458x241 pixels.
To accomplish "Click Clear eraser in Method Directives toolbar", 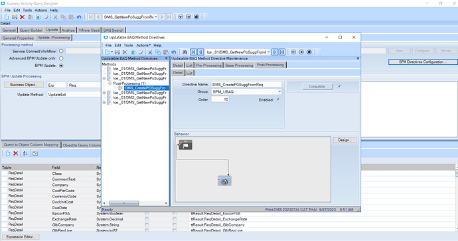I will (141, 52).
